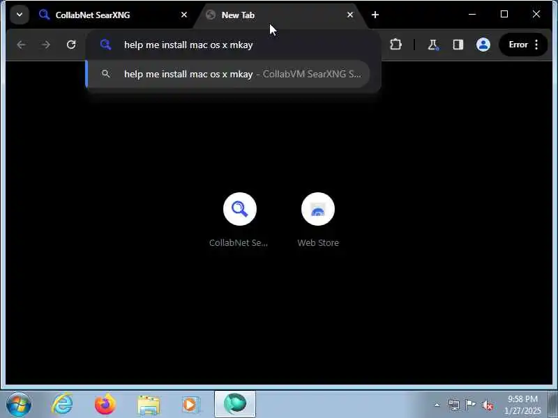This screenshot has width=558, height=418.
Task: Click the muted volume tray icon
Action: (487, 405)
